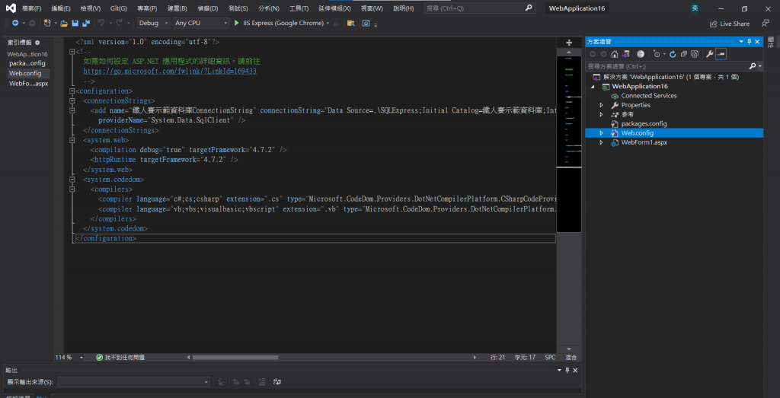Open the 檔案(F) menu
The image size is (780, 398).
point(32,9)
